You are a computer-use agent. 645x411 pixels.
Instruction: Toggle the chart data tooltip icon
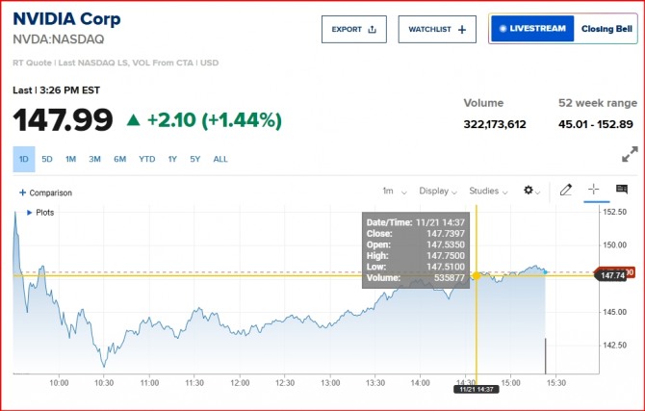(621, 191)
